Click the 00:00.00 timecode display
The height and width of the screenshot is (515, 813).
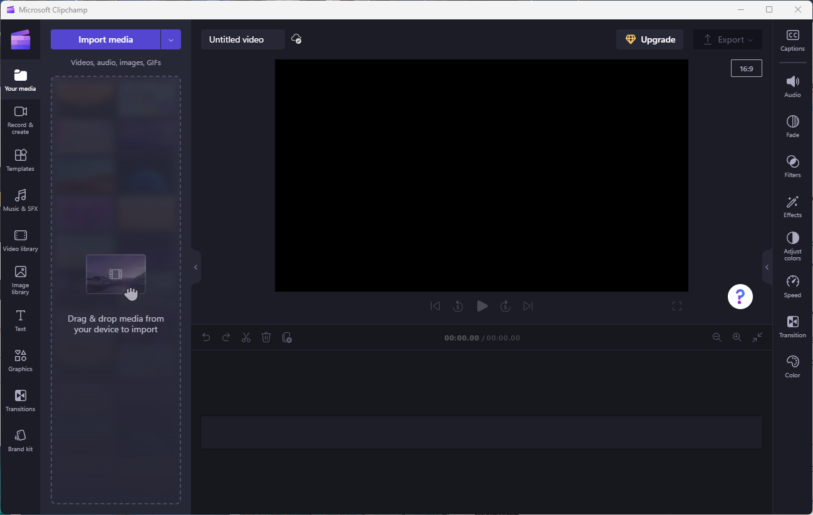click(462, 338)
